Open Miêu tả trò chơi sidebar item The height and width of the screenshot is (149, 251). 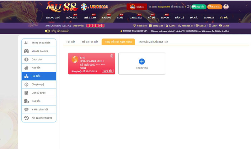pyautogui.click(x=39, y=51)
